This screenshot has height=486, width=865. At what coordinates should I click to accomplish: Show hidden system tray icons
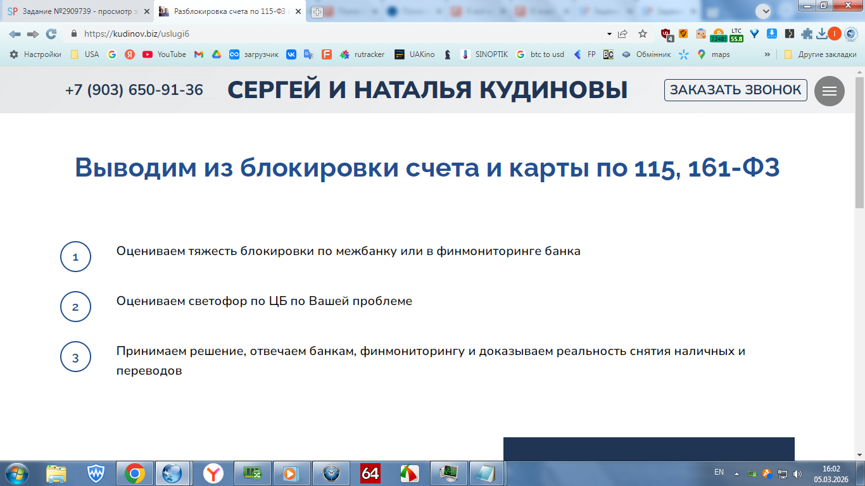click(x=736, y=473)
